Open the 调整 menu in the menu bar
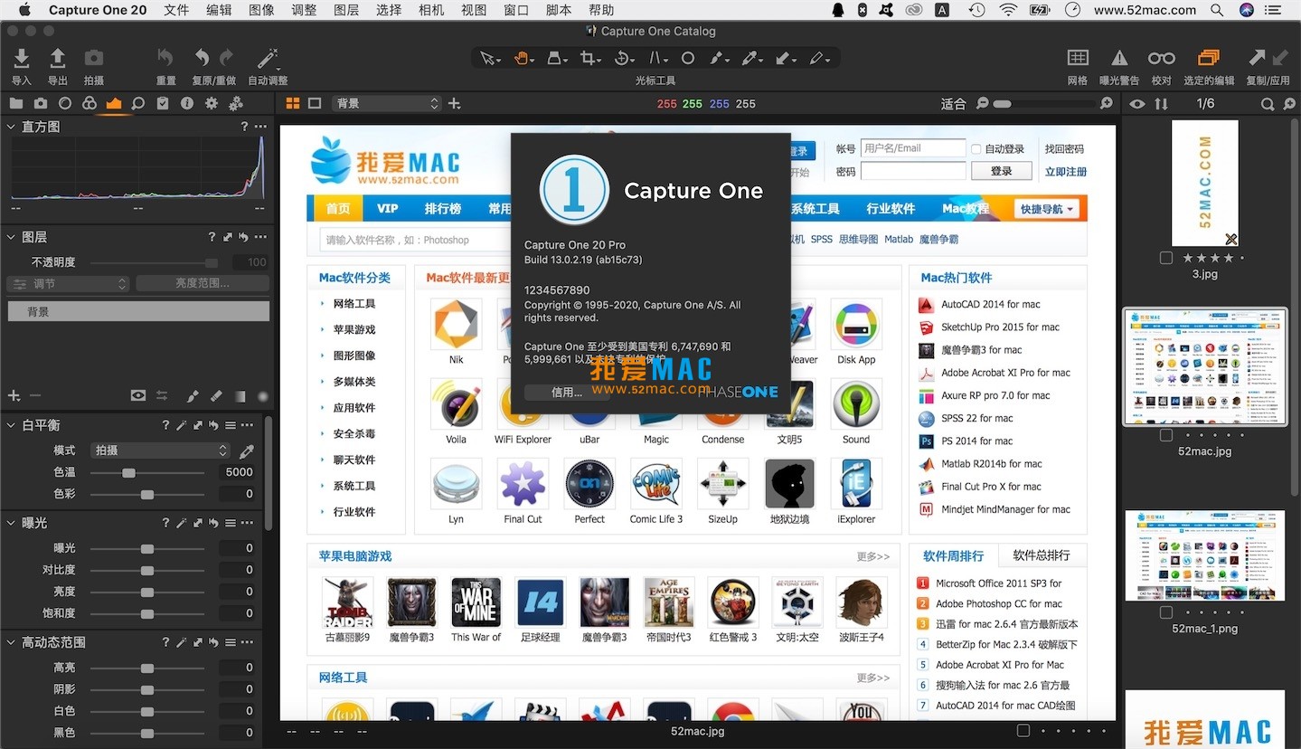The image size is (1301, 749). click(x=304, y=10)
